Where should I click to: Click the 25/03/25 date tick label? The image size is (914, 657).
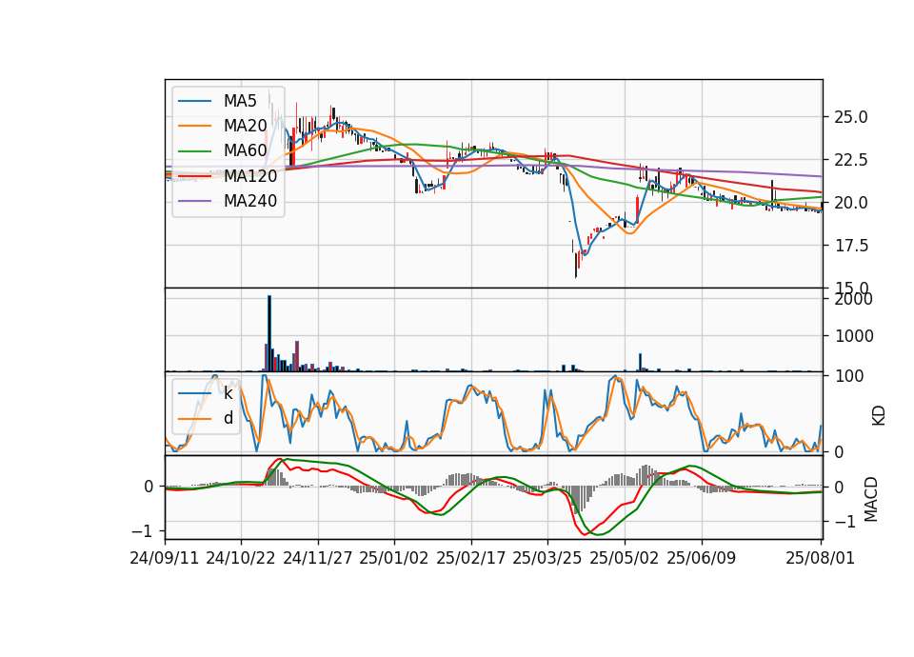547,558
